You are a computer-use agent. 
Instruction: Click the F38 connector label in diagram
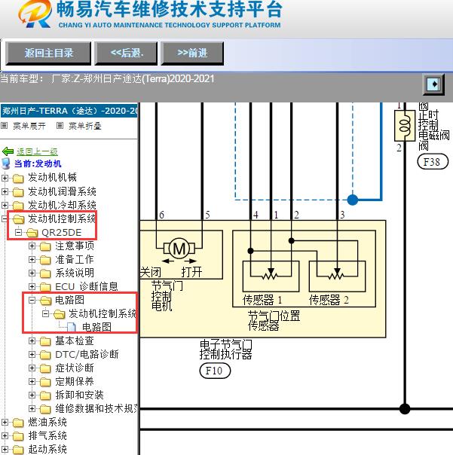[433, 162]
